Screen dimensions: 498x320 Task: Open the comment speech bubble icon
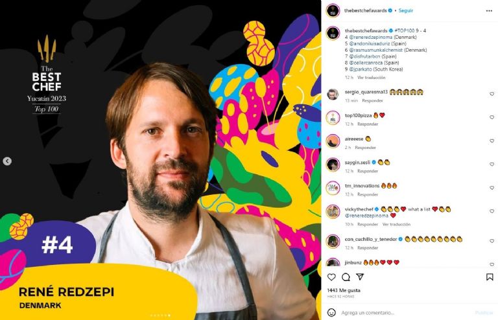(x=346, y=277)
